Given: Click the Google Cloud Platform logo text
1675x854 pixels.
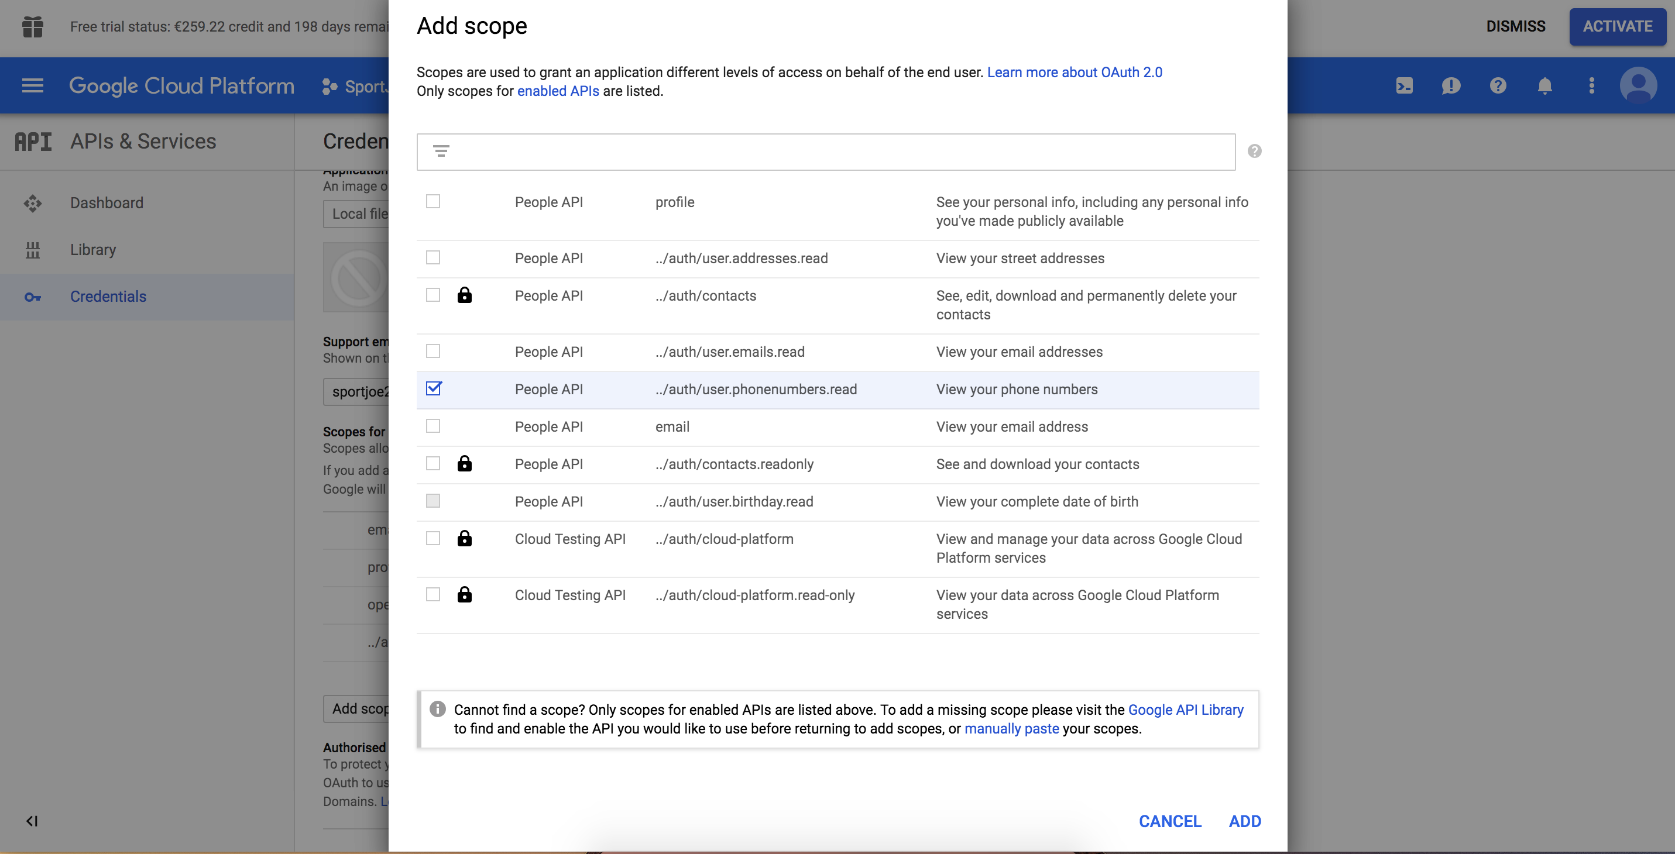Looking at the screenshot, I should coord(181,87).
